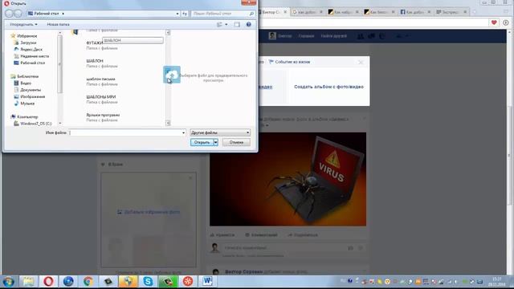Image resolution: width=514 pixels, height=289 pixels.
Task: Click the Back arrow in the Open dialog
Action: tap(9, 14)
